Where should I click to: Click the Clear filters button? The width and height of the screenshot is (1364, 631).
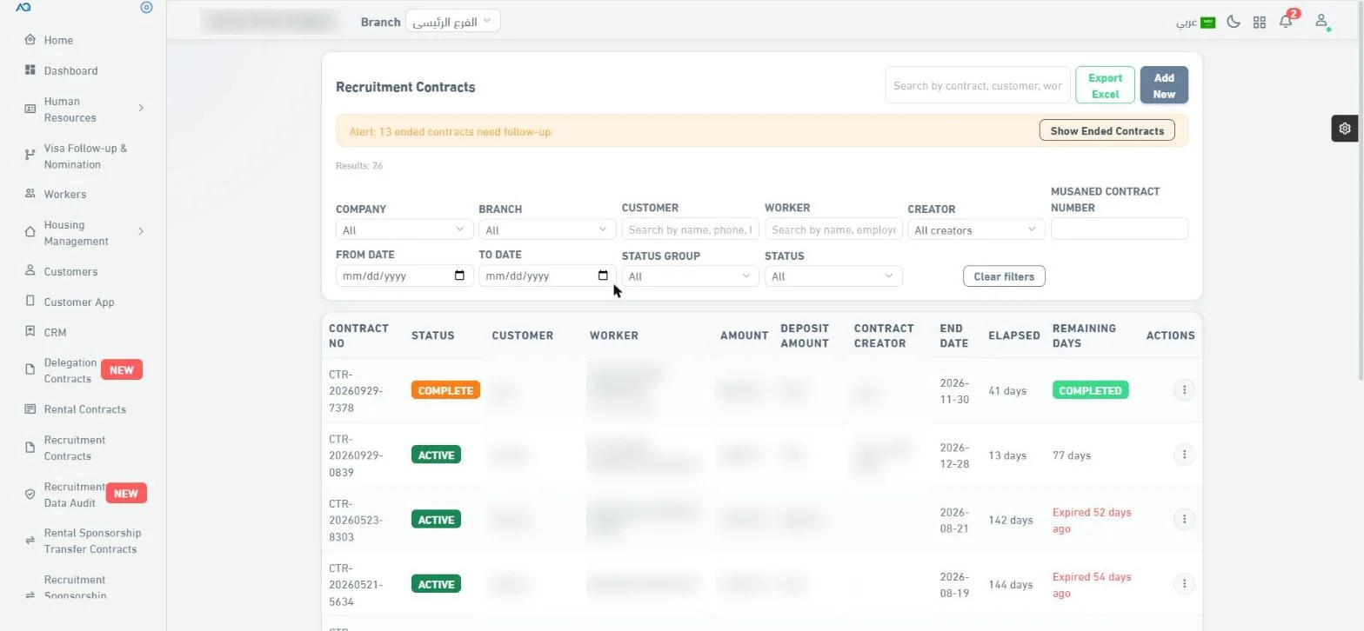tap(1004, 276)
